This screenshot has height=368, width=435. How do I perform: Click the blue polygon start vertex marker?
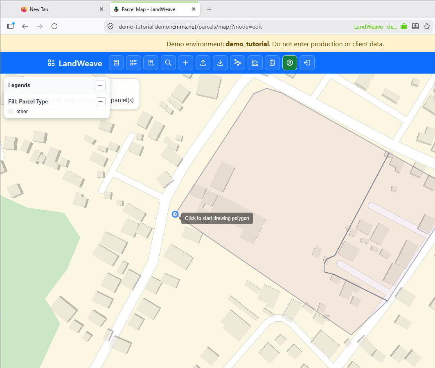(175, 214)
